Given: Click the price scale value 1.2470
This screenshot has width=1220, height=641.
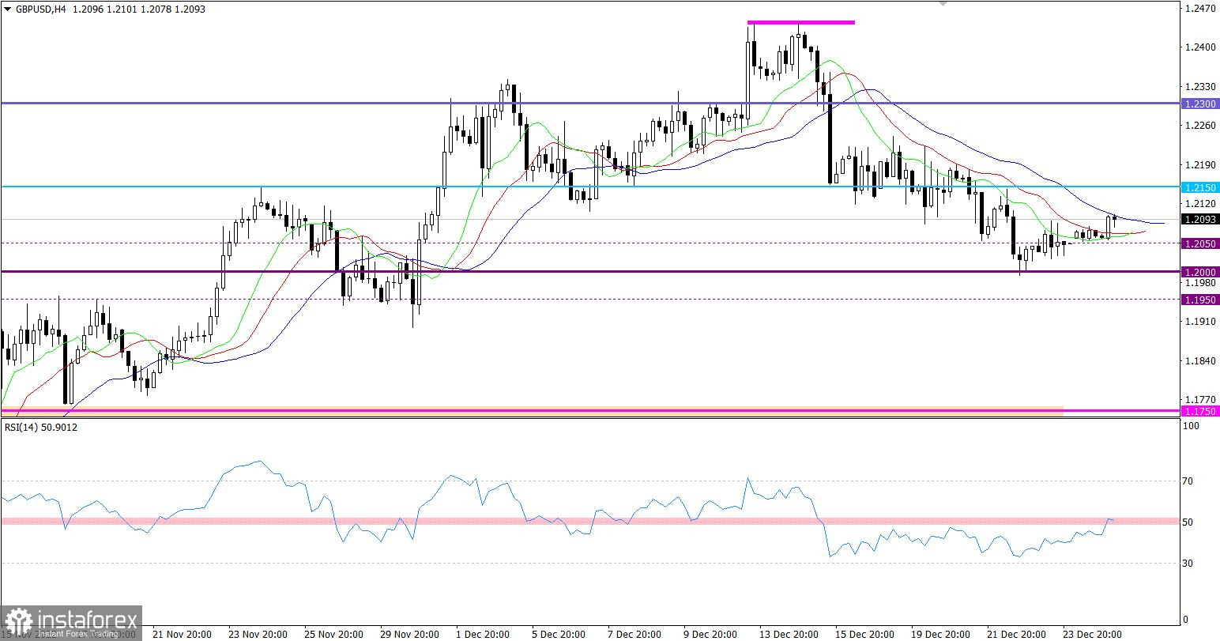Looking at the screenshot, I should click(x=1200, y=8).
